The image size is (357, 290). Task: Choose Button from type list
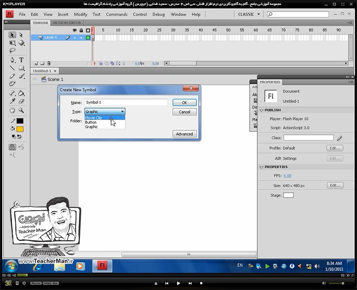coord(105,122)
